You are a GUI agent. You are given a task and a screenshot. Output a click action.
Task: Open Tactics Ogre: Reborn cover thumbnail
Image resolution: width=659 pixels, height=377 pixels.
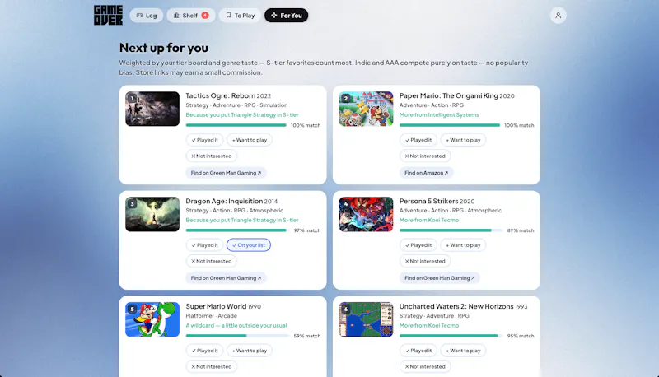tap(152, 109)
